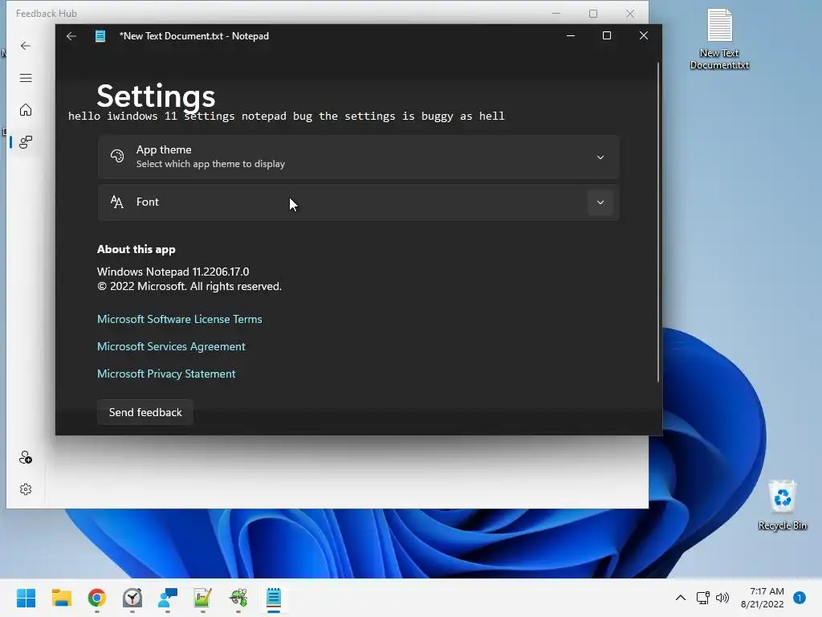Open the green chameleon app in taskbar

coord(238,598)
